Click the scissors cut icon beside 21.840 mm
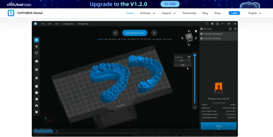Screen dimensions: 273x137 tap(189, 57)
